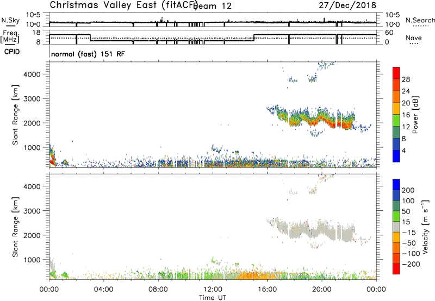Image resolution: width=435 pixels, height=301 pixels.
Task: Click the '-100' tick on Velocity colorbar
Action: [x=411, y=254]
